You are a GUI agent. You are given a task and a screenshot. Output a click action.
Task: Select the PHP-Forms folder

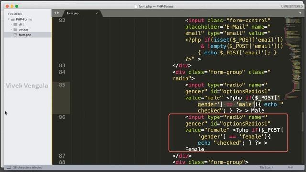[23, 19]
